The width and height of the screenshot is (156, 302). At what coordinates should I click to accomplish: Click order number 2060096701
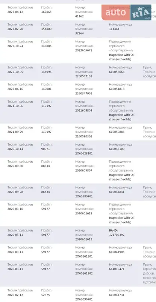84,299
